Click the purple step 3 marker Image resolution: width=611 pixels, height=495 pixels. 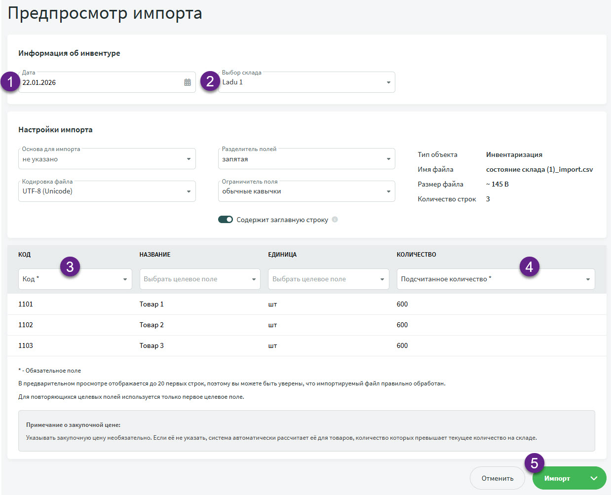tap(70, 267)
